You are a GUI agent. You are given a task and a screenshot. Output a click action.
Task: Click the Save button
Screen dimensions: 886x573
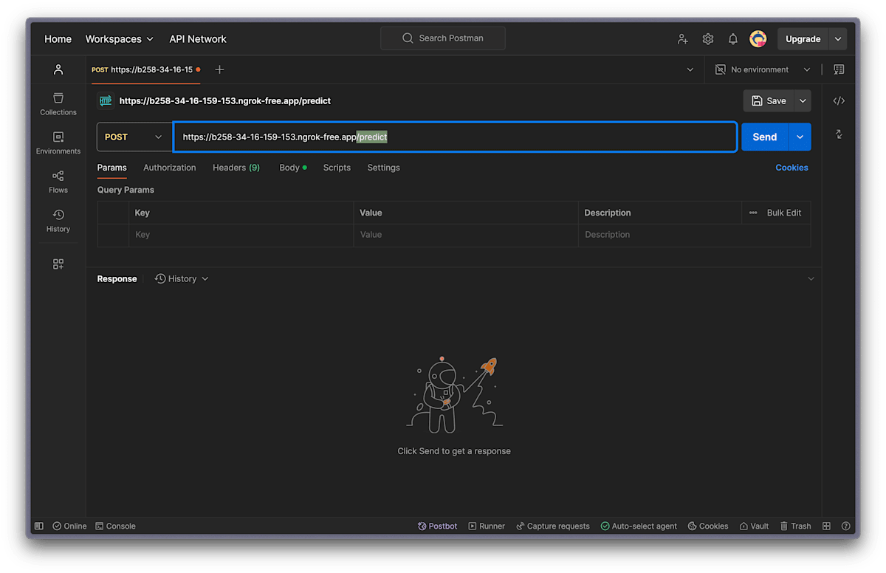point(769,101)
